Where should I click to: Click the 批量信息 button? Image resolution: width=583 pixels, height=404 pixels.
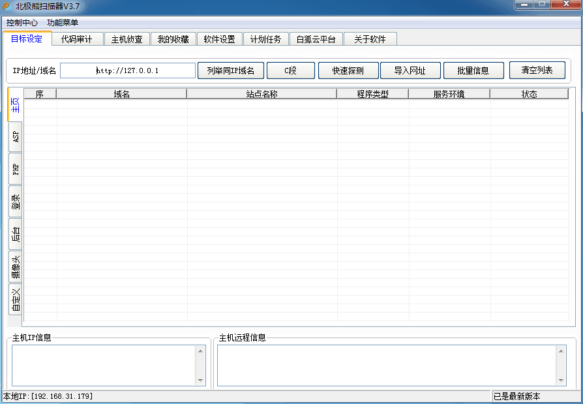pos(473,70)
